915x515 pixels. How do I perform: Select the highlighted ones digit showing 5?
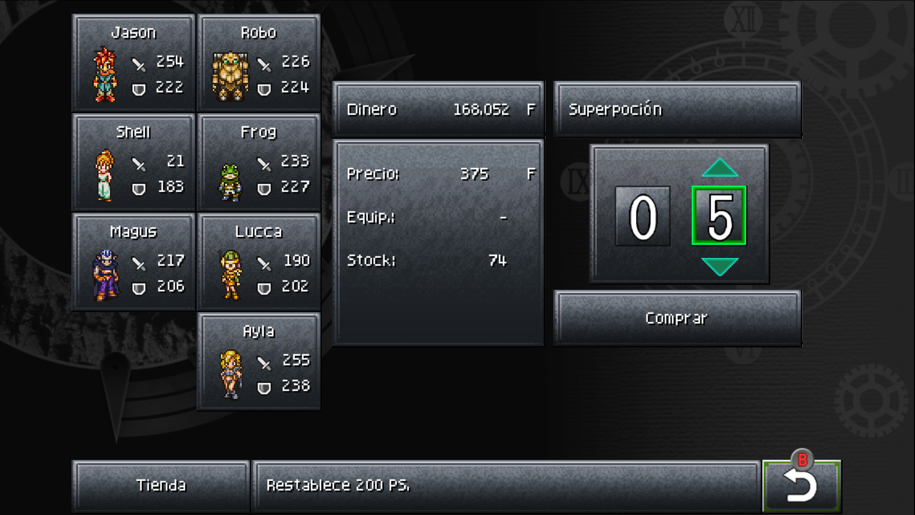pyautogui.click(x=719, y=216)
